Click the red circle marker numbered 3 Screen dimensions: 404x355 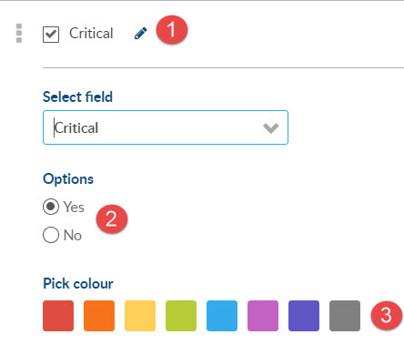coord(387,315)
